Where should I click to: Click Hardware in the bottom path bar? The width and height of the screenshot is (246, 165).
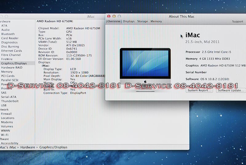point(28,147)
